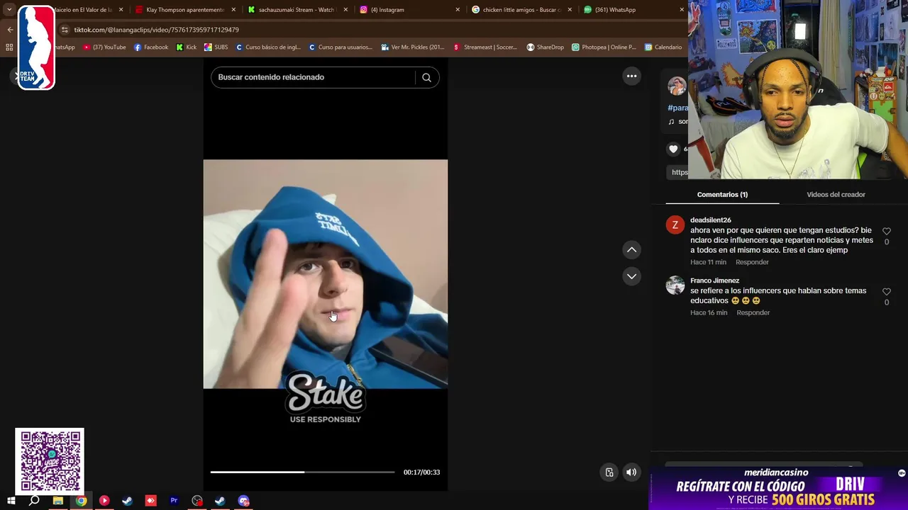Open Franco Jimenez username link
908x510 pixels.
(x=714, y=280)
